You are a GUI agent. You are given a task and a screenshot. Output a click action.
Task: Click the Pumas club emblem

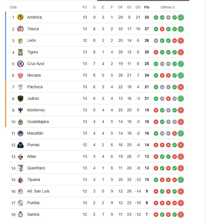(x=20, y=145)
